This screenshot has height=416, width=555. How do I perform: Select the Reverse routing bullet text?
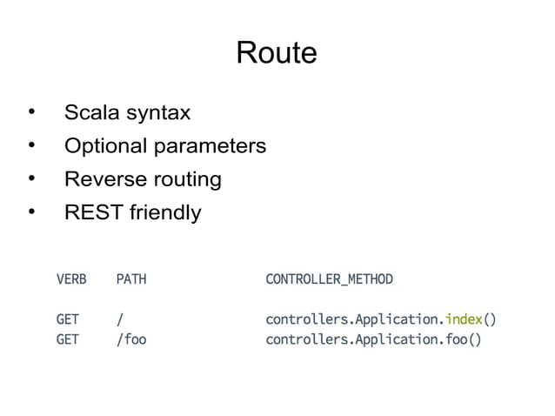click(143, 179)
